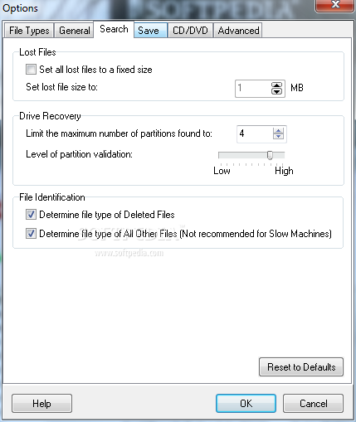Click the 'Limit the maximum number of partitions' label
The width and height of the screenshot is (356, 422).
coord(119,133)
